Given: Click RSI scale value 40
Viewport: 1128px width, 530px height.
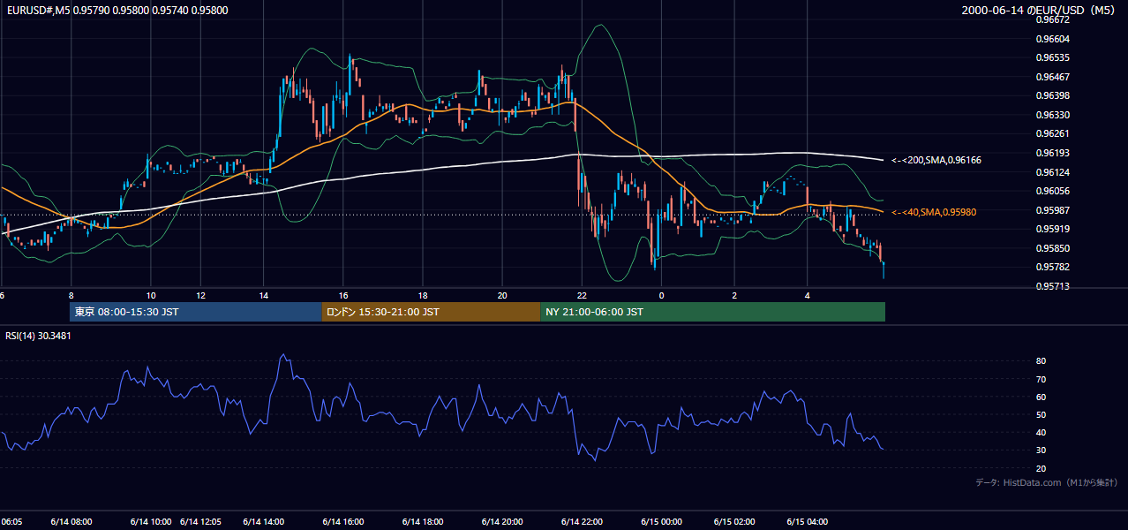Looking at the screenshot, I should click(1041, 432).
